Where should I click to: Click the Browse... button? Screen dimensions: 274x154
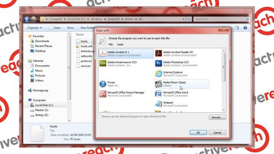pyautogui.click(x=217, y=117)
